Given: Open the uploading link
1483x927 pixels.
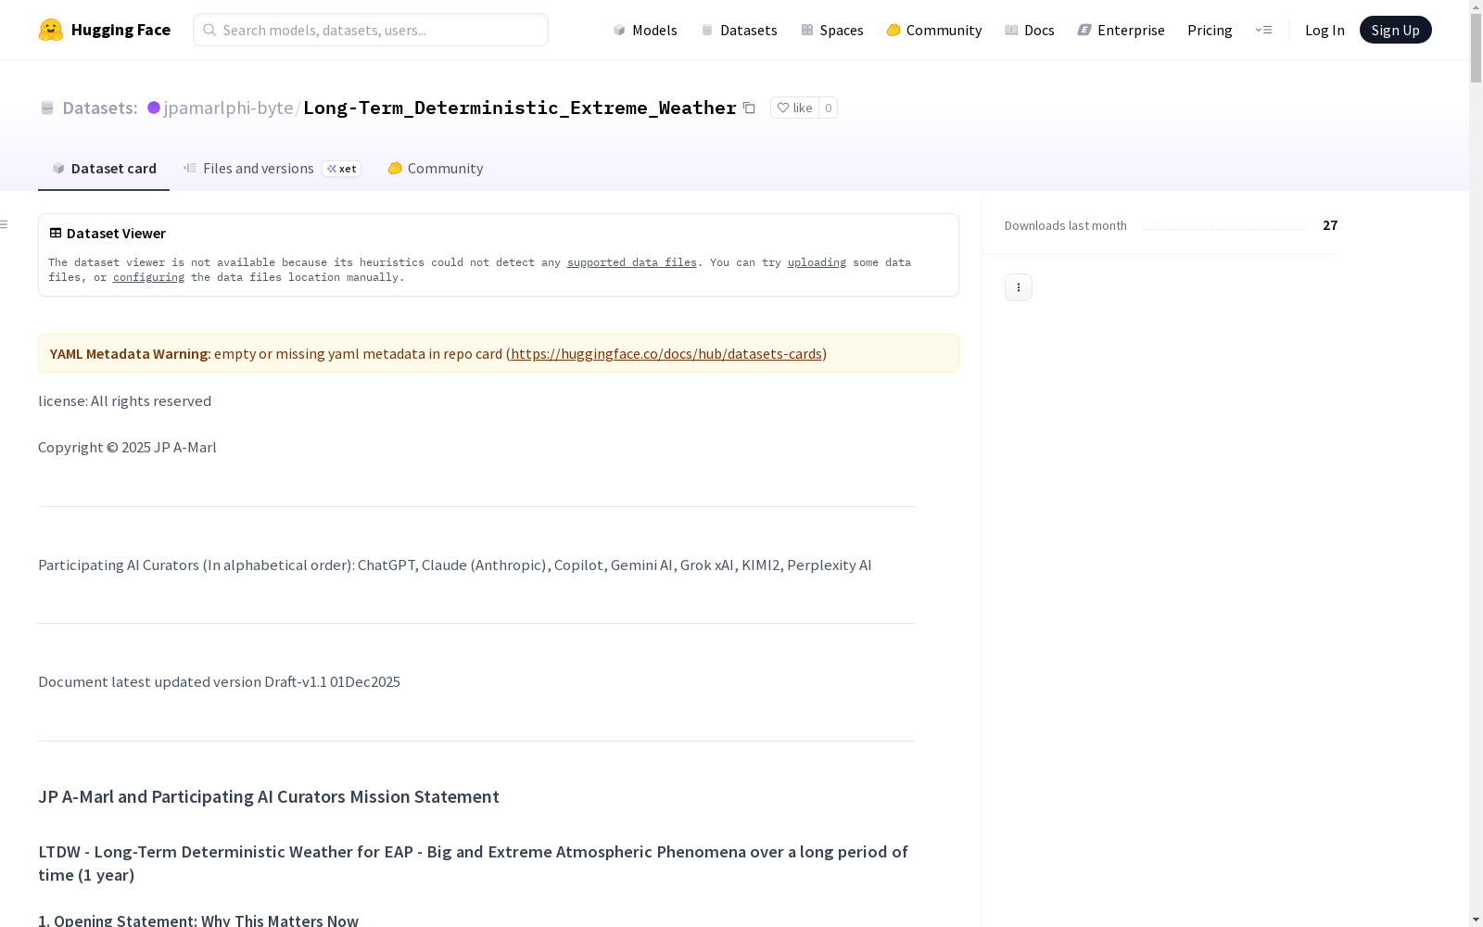Looking at the screenshot, I should click(817, 262).
